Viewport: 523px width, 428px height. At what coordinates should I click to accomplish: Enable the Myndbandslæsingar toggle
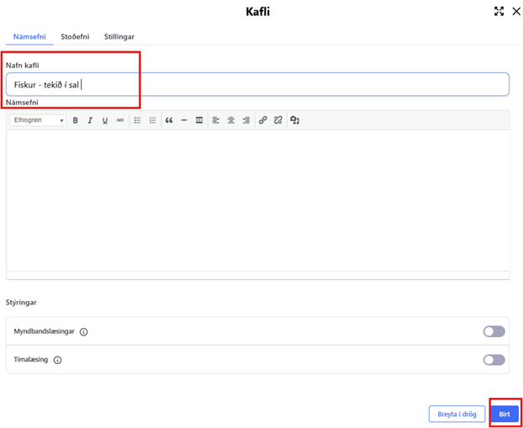[494, 331]
